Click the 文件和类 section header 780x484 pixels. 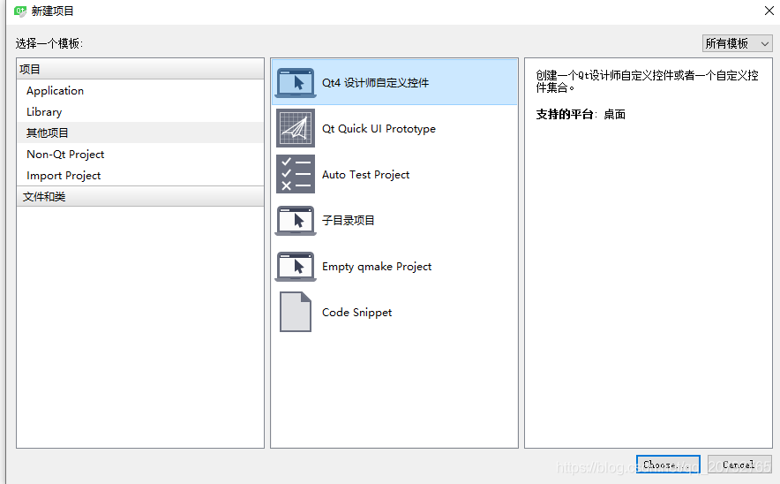click(x=140, y=197)
